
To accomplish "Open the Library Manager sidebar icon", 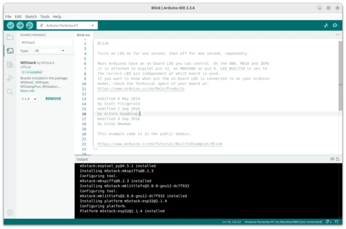I will [10, 65].
